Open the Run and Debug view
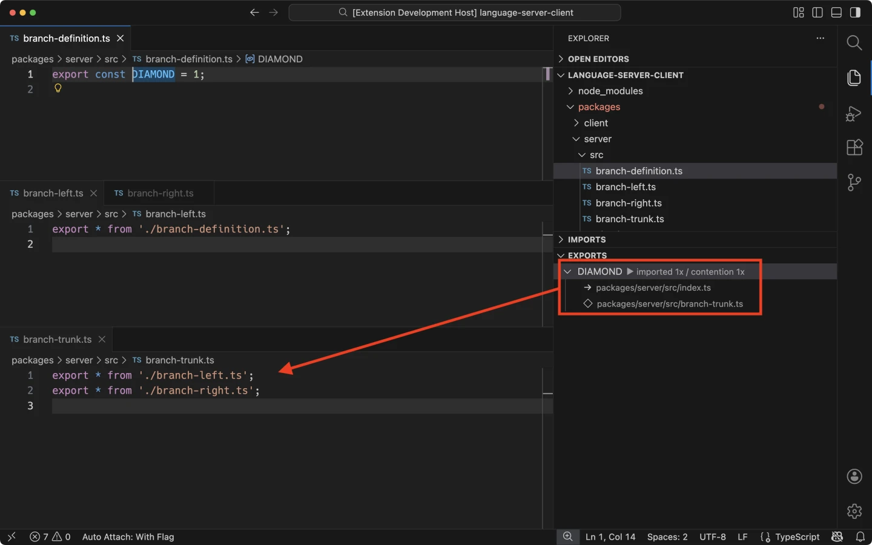This screenshot has height=545, width=872. coord(854,113)
